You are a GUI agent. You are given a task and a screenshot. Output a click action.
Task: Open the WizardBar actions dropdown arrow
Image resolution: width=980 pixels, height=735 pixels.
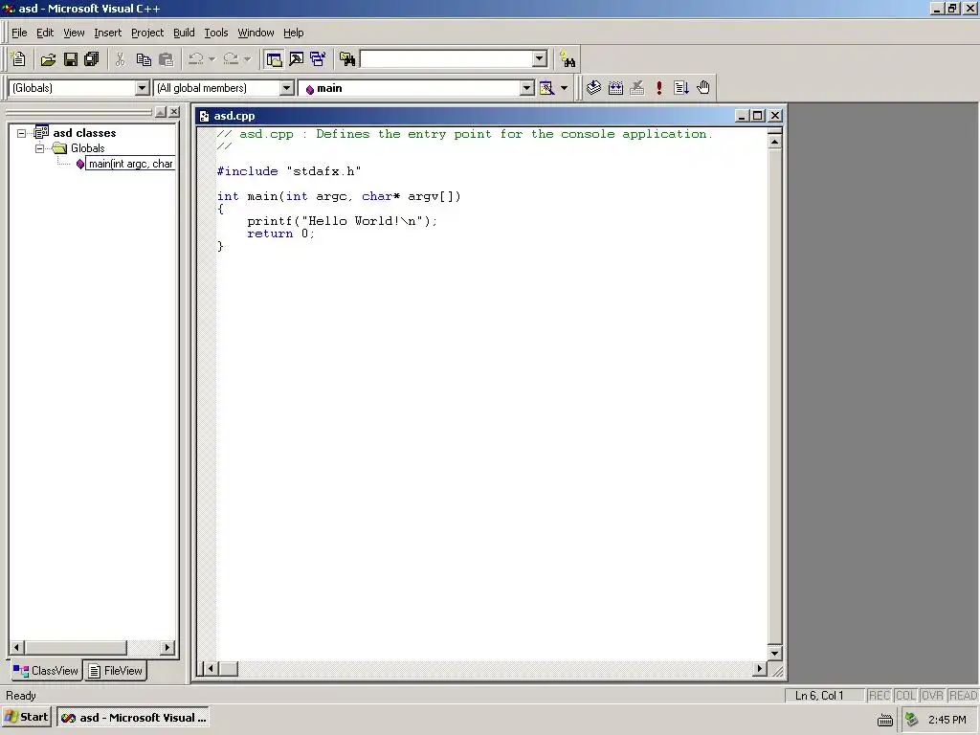(564, 88)
